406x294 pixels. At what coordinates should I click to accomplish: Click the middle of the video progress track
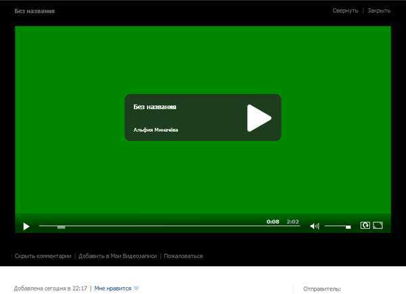click(x=169, y=226)
